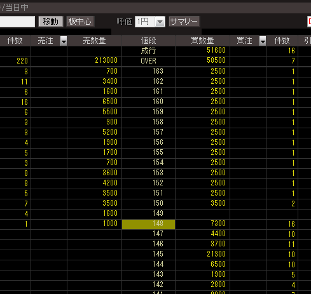This screenshot has height=294, width=311.
Task: Open the サマリー summary view
Action: (x=184, y=22)
